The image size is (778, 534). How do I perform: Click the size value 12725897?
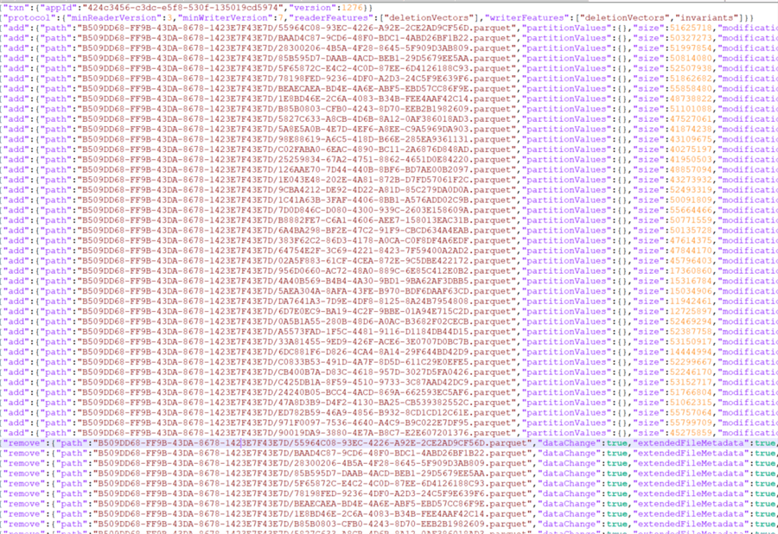(x=692, y=311)
